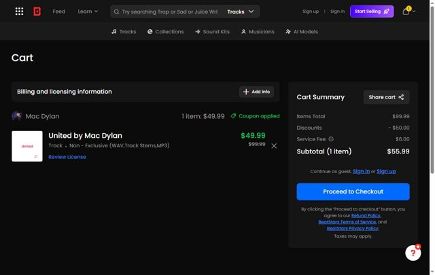The height and width of the screenshot is (275, 435).
Task: Open the apps grid menu icon
Action: (x=19, y=12)
